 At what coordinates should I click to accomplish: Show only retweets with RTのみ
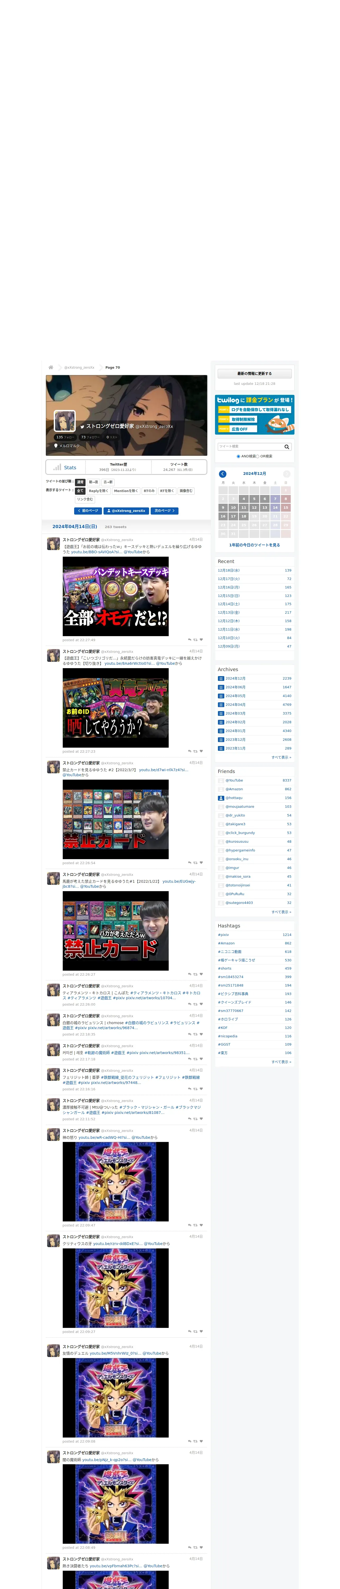pos(149,491)
